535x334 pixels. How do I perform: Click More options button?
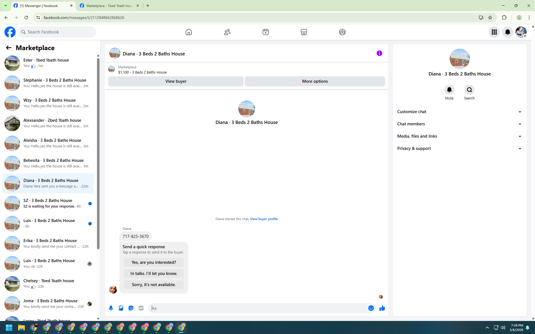tap(315, 81)
